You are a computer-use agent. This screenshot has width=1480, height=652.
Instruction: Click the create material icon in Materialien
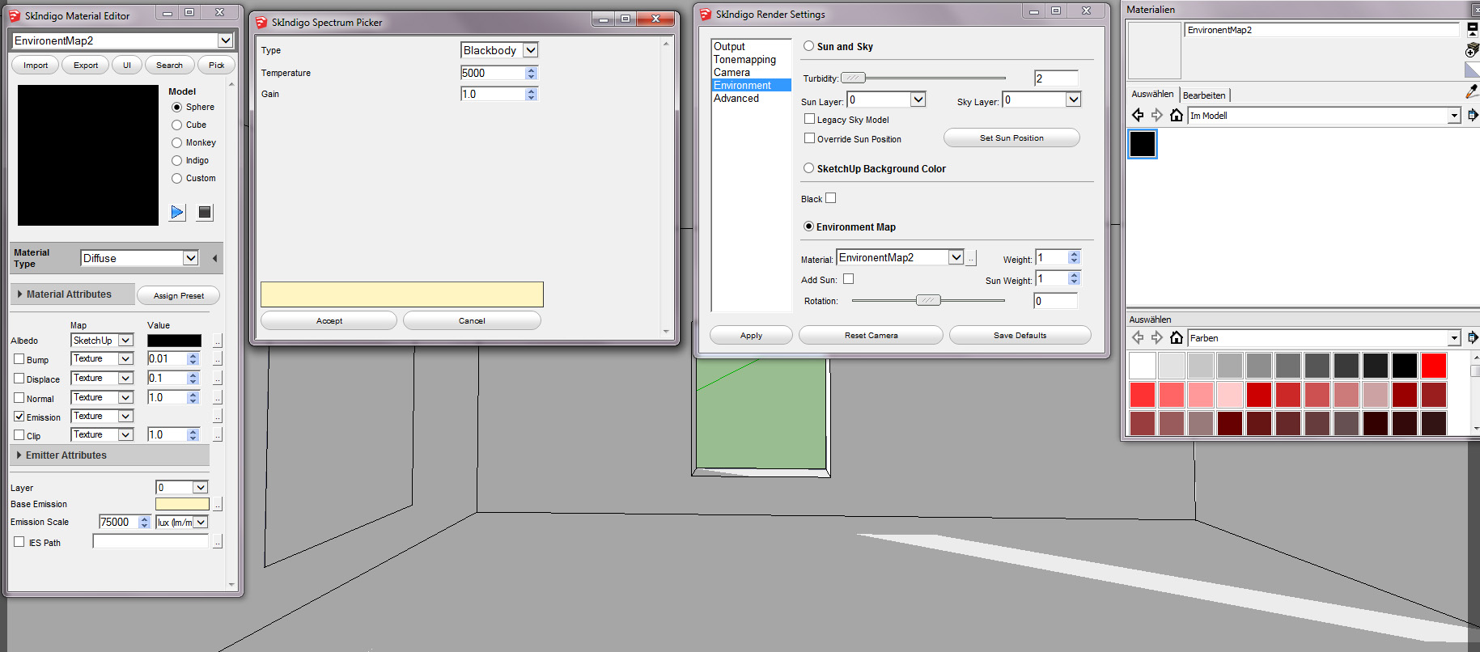tap(1471, 50)
